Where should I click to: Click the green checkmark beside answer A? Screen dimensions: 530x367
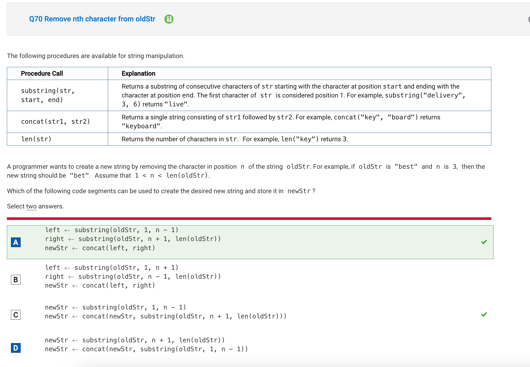[x=484, y=242]
